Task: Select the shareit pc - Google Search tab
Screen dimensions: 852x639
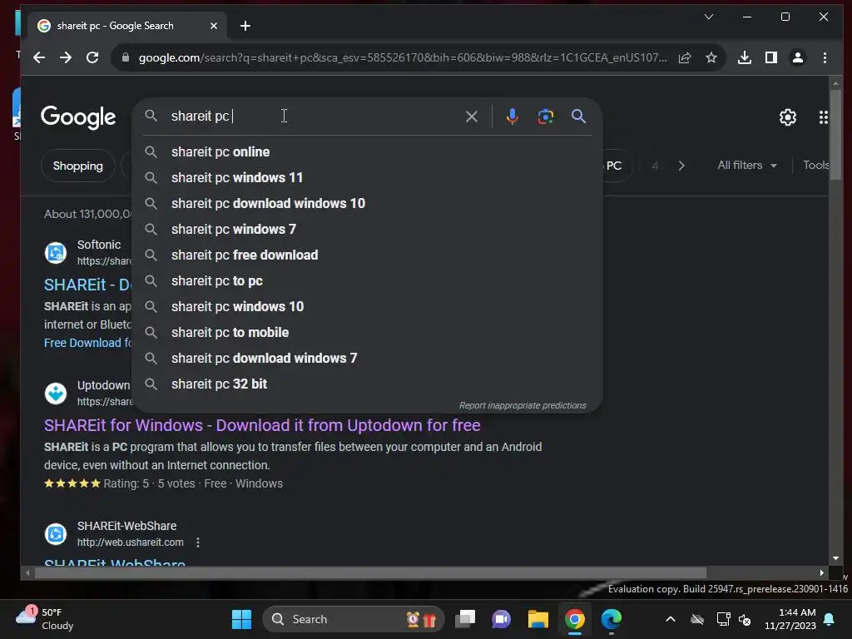Action: (128, 26)
